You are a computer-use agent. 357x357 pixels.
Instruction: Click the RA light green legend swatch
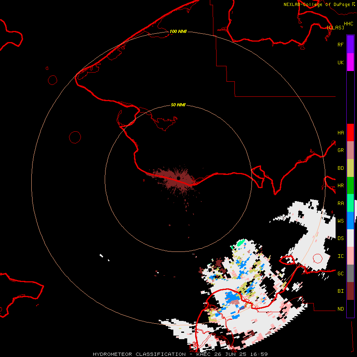pyautogui.click(x=350, y=203)
